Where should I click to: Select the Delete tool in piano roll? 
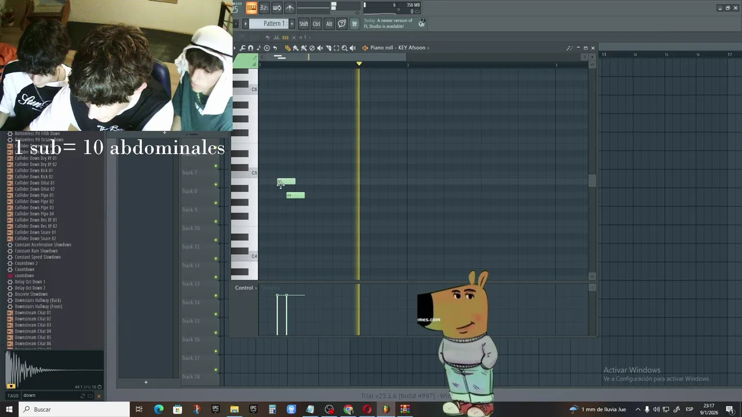click(x=312, y=48)
